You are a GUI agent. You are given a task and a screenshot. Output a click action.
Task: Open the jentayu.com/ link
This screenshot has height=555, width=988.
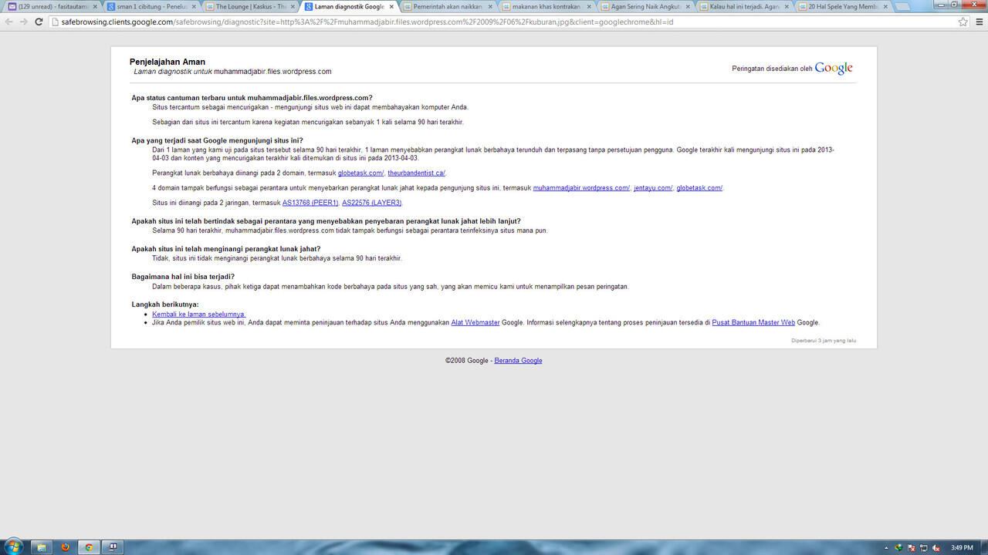653,188
